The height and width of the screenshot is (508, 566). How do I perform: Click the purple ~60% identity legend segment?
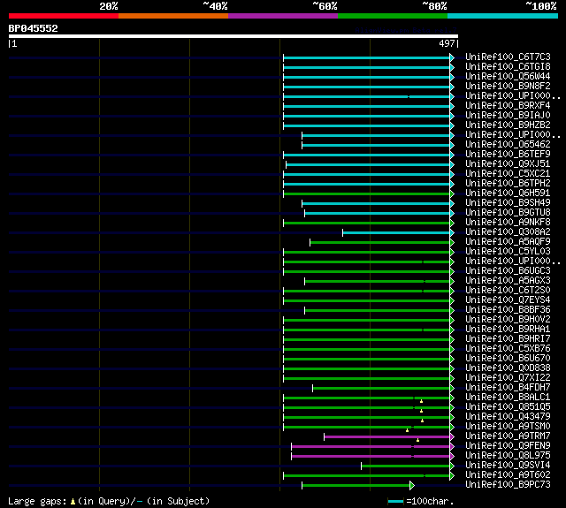tap(283, 16)
